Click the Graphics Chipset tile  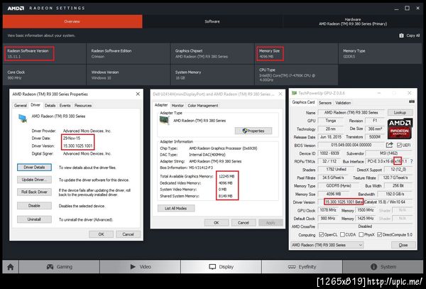pyautogui.click(x=212, y=53)
